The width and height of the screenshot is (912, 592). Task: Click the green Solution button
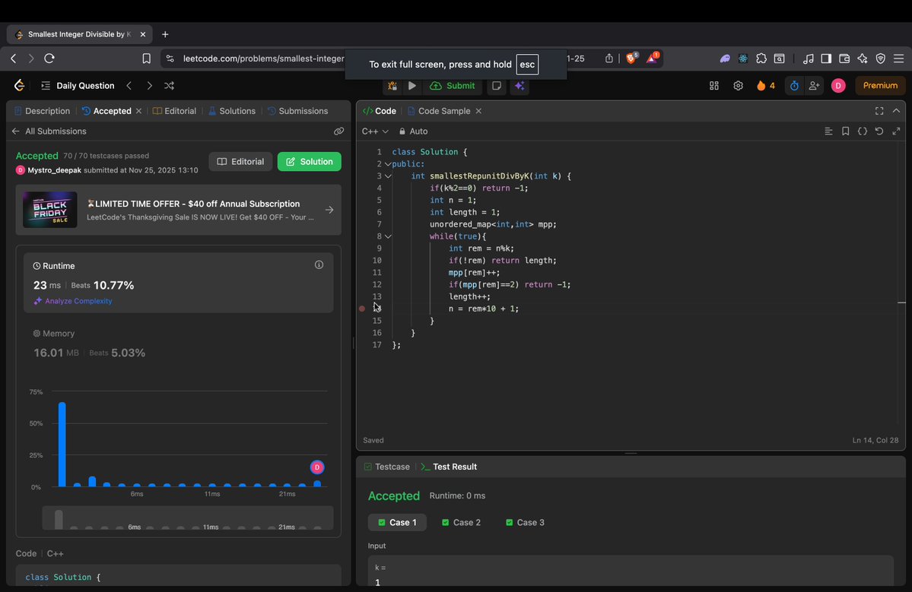(x=310, y=162)
